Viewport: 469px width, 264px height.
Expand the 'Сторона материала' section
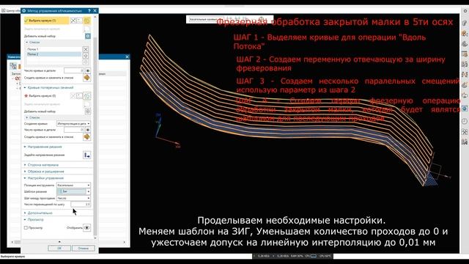point(43,165)
